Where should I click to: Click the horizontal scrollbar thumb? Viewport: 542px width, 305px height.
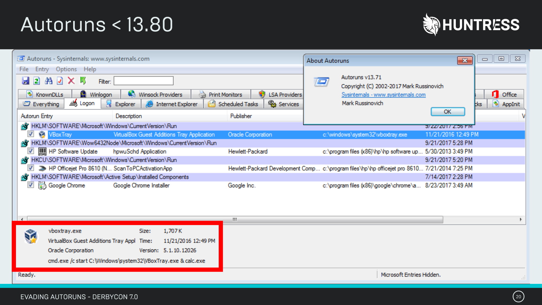click(235, 219)
